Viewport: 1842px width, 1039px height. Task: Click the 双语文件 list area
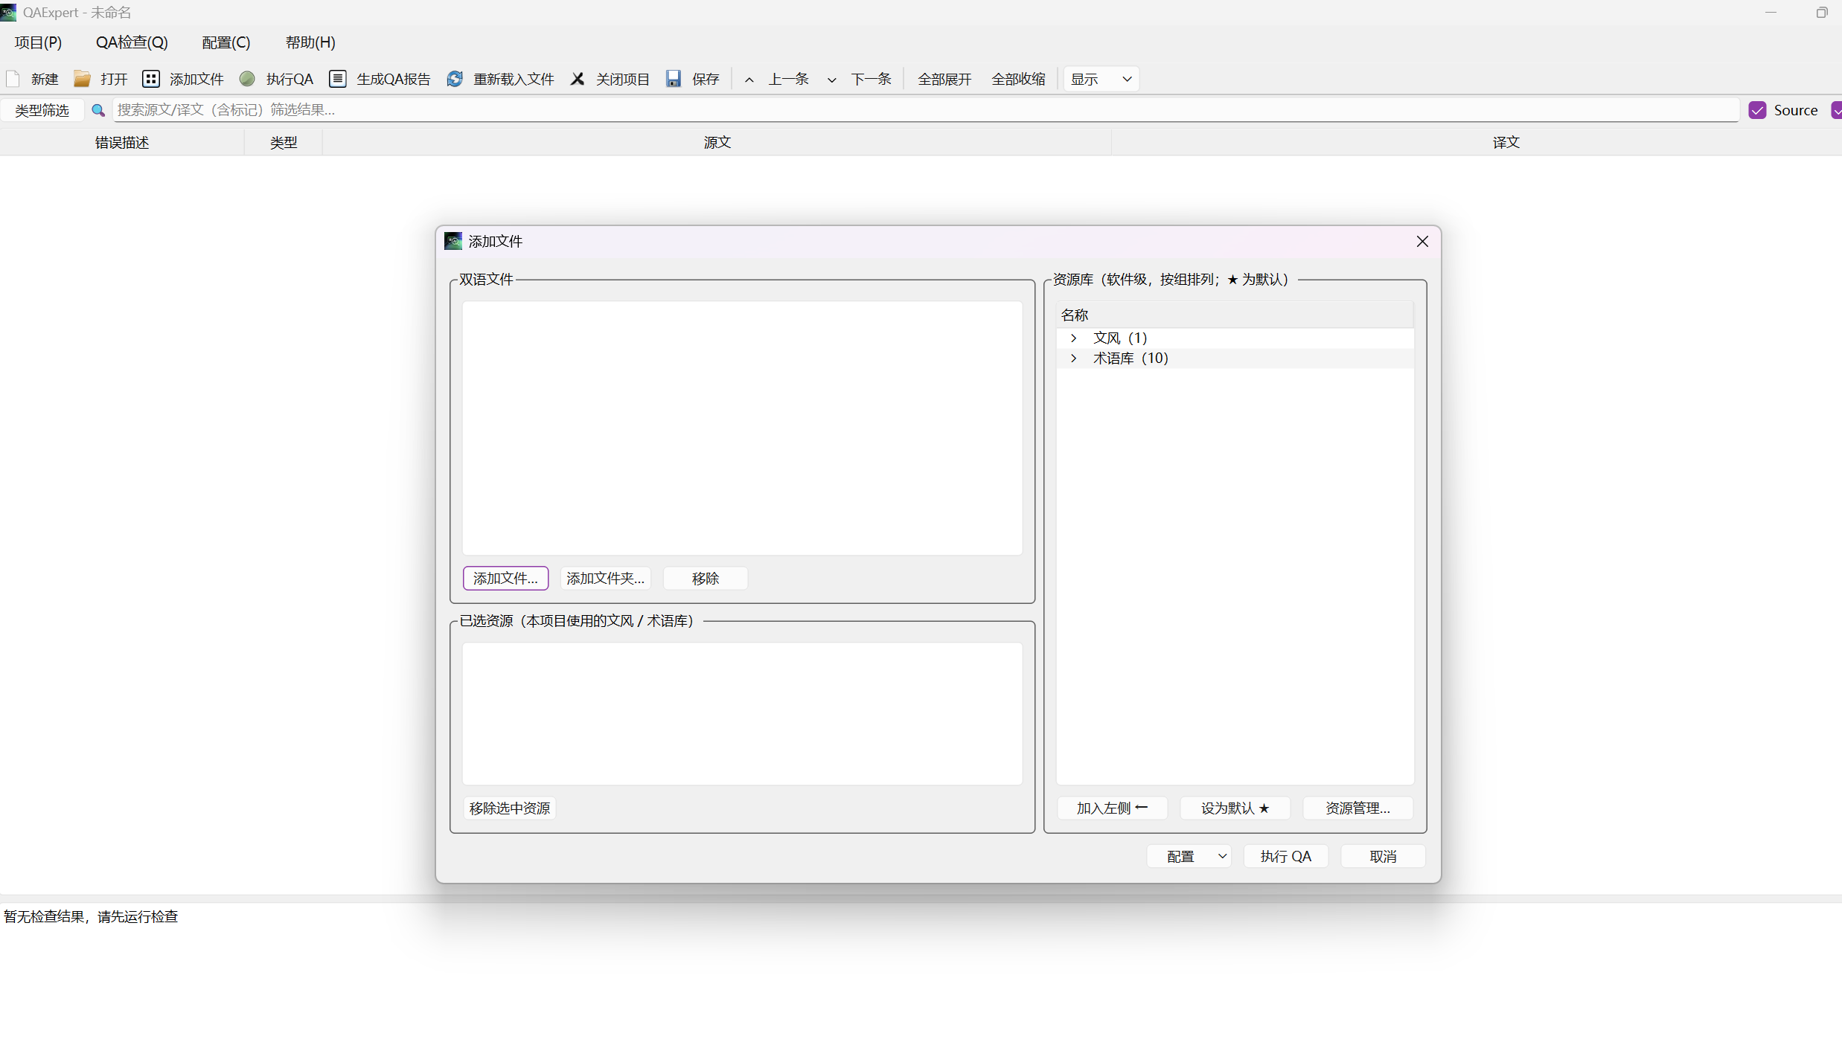point(742,428)
